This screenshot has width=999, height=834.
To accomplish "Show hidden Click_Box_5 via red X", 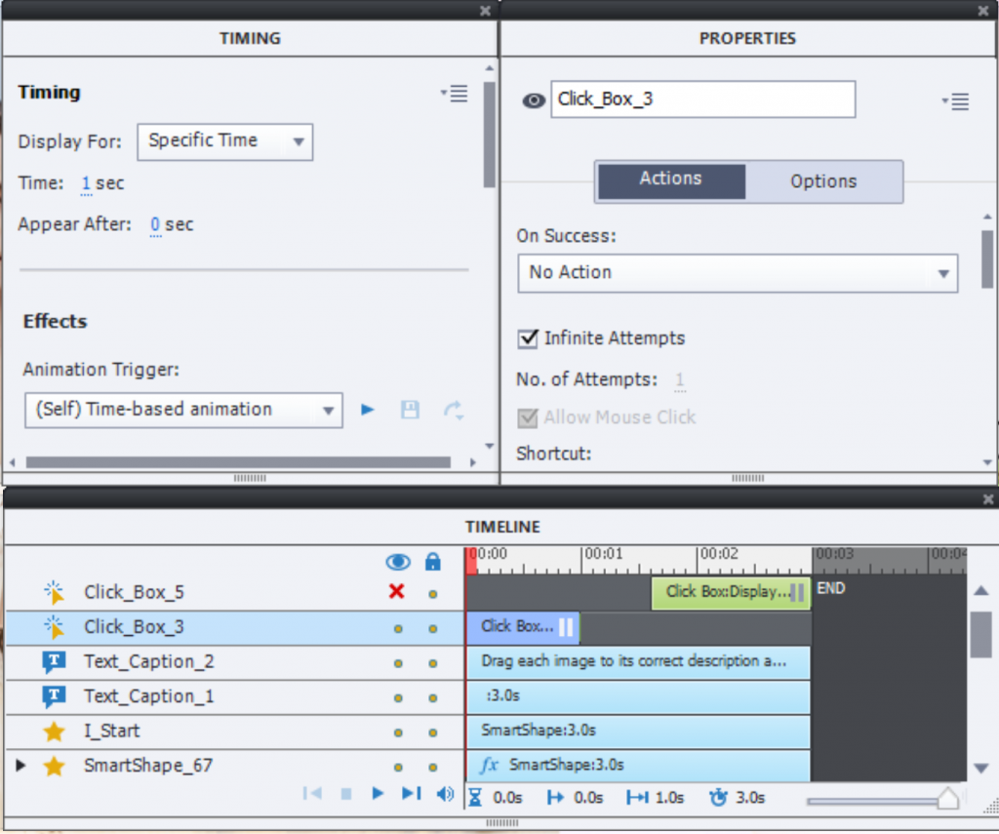I will click(396, 591).
